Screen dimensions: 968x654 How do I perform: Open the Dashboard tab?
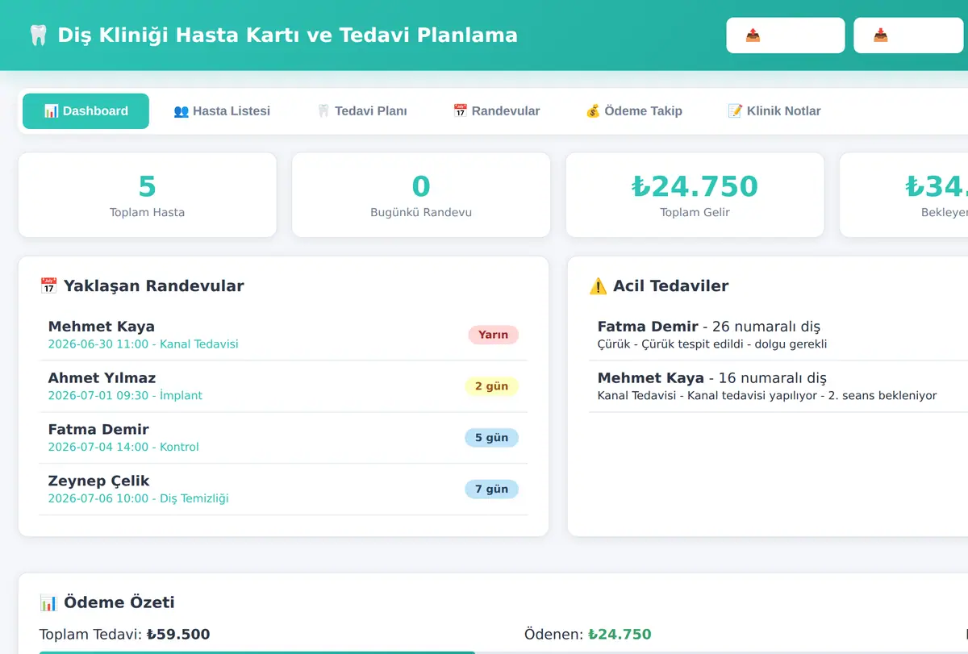pyautogui.click(x=86, y=111)
